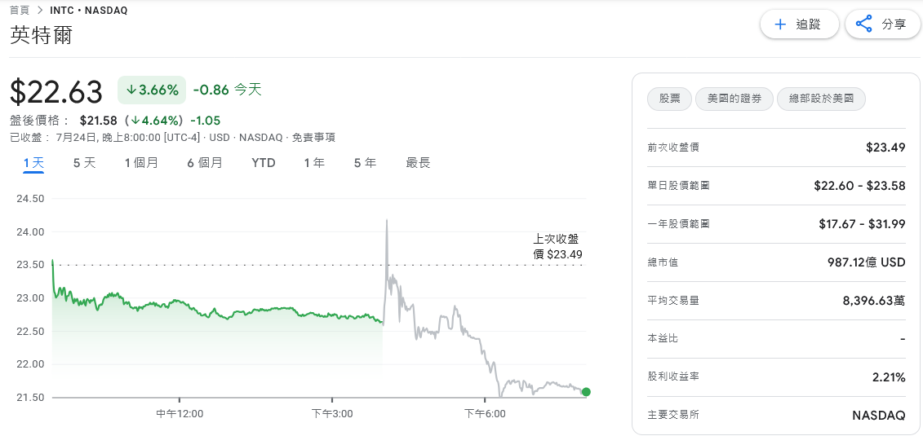This screenshot has width=923, height=436.
Task: Click the breadcrumb chevron after 首頁
Action: coord(39,11)
